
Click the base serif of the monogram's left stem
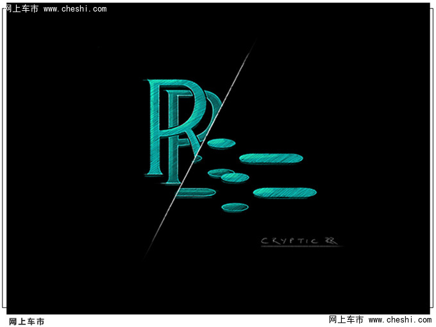click(x=153, y=174)
